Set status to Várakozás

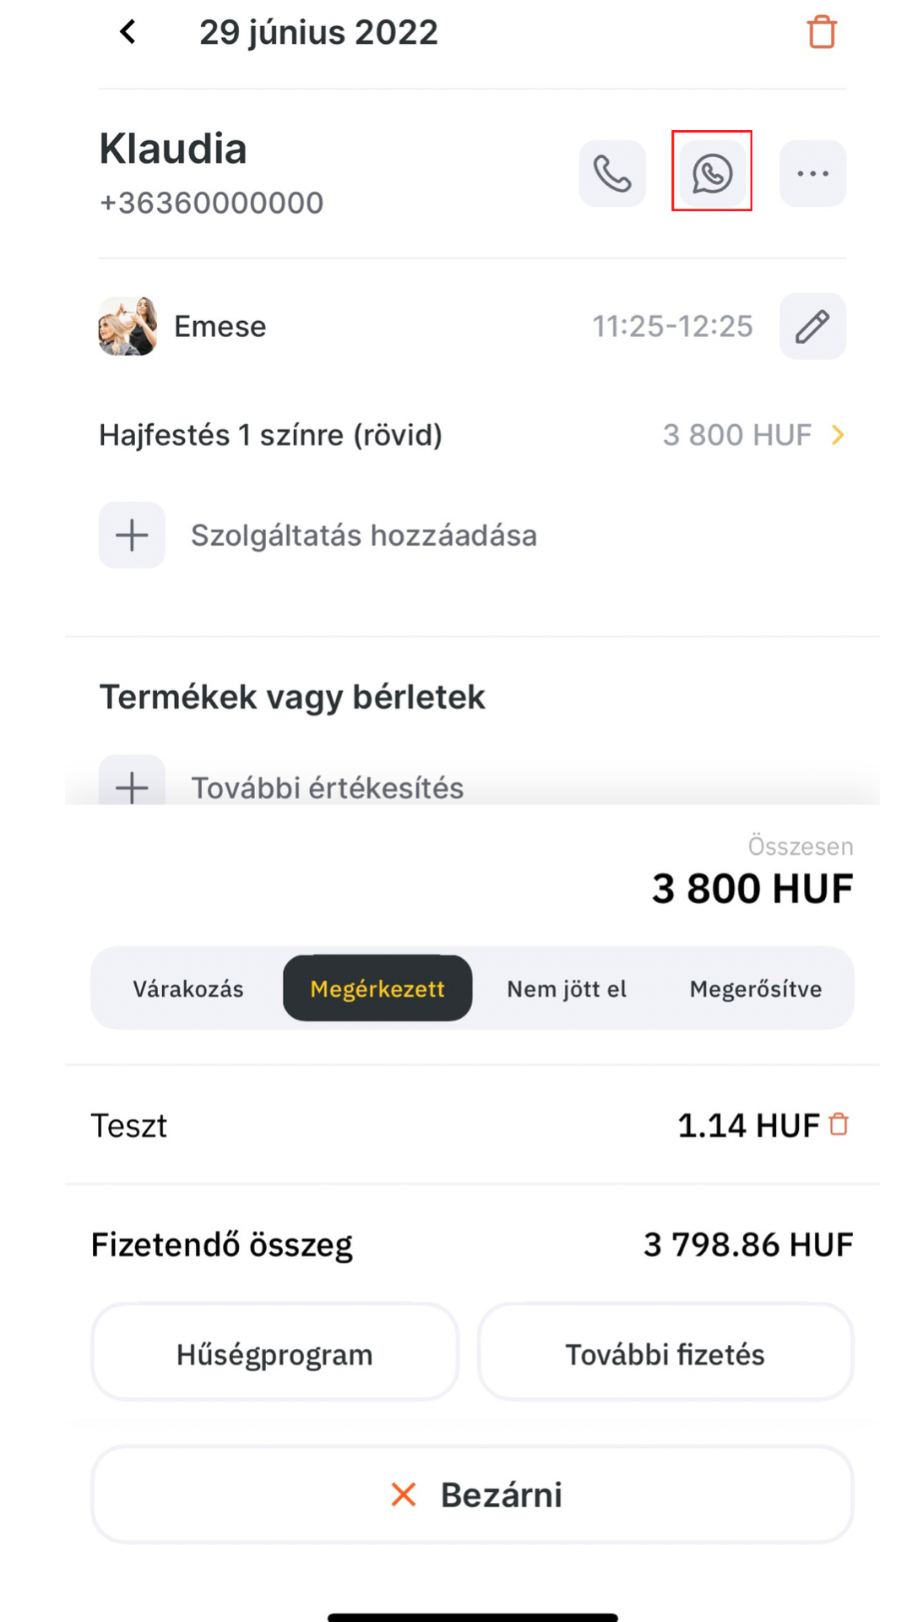(188, 988)
